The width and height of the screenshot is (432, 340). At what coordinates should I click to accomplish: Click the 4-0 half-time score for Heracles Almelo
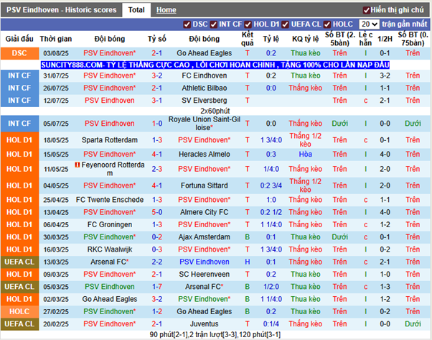[x=385, y=154]
